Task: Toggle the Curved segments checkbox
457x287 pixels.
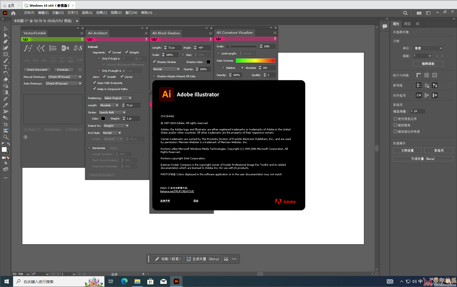Action: tap(110, 52)
